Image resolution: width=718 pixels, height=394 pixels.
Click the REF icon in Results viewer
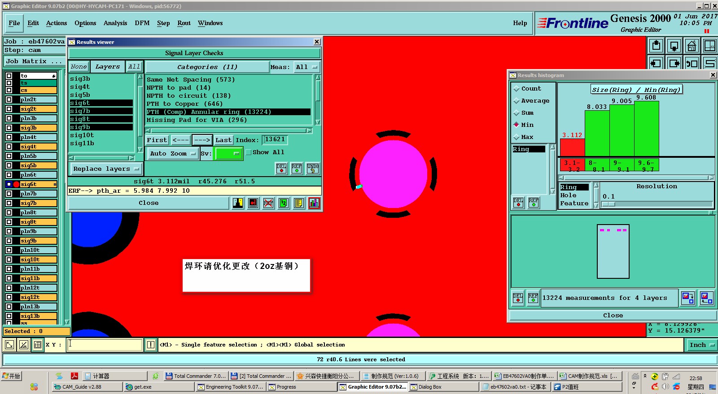297,169
